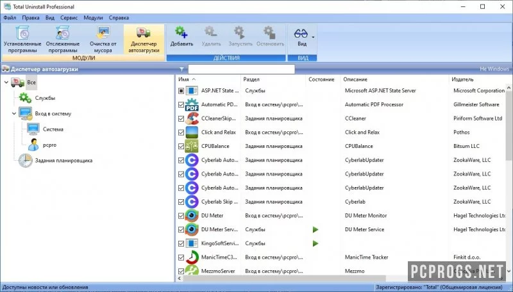Click 'Piriform Software Ltd' publisher cell
This screenshot has height=292, width=513.
(x=478, y=118)
